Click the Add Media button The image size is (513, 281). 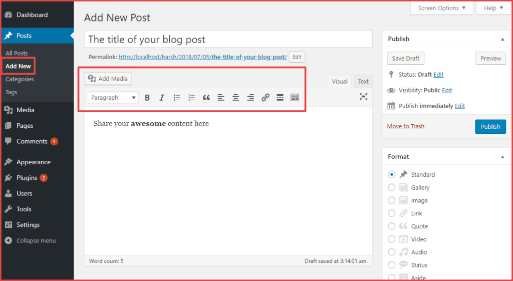[108, 79]
